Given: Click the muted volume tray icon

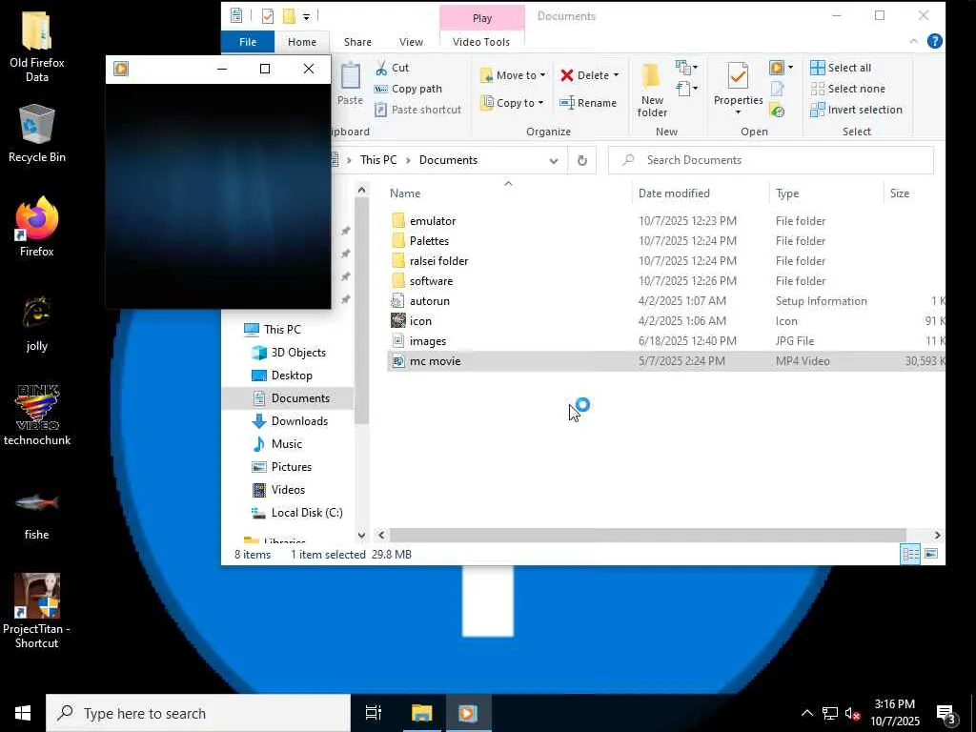Looking at the screenshot, I should pos(853,714).
